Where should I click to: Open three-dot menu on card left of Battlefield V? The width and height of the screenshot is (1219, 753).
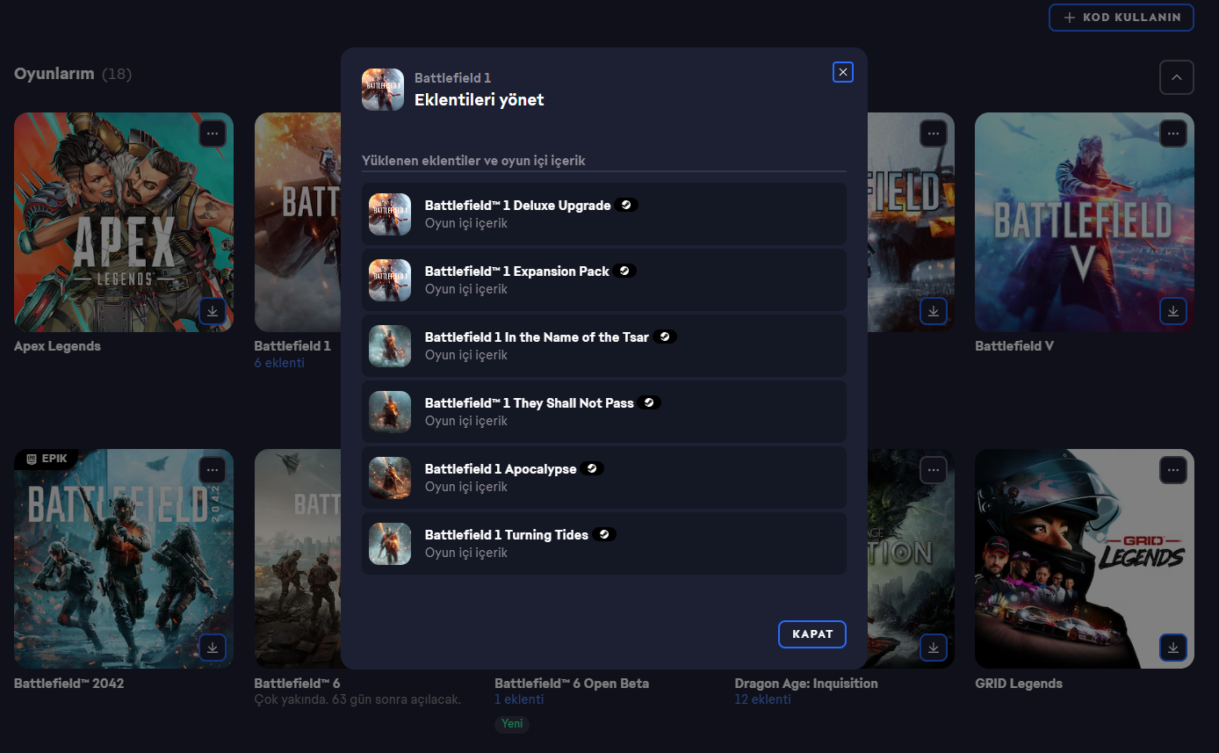[x=934, y=134]
